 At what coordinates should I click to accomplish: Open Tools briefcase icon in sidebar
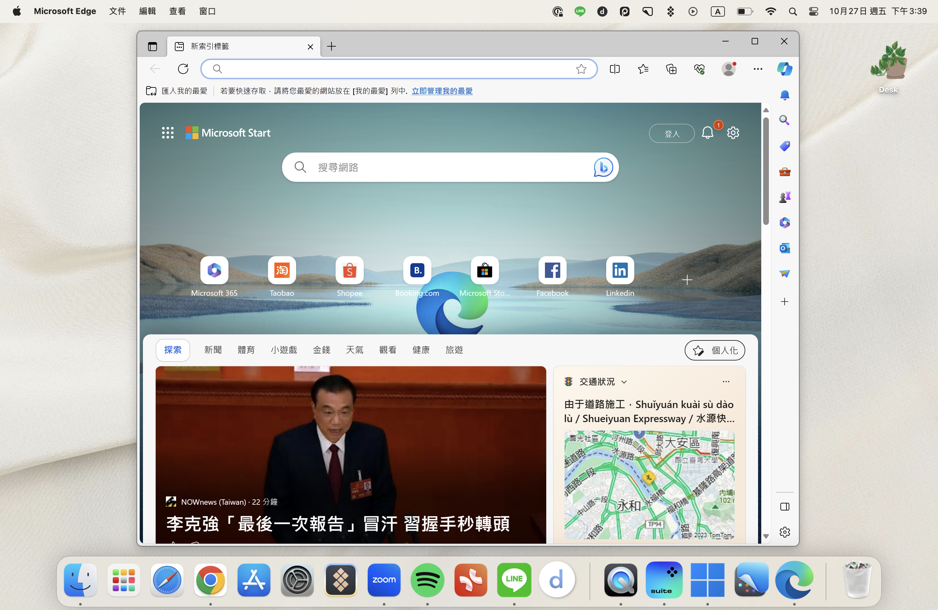click(785, 172)
